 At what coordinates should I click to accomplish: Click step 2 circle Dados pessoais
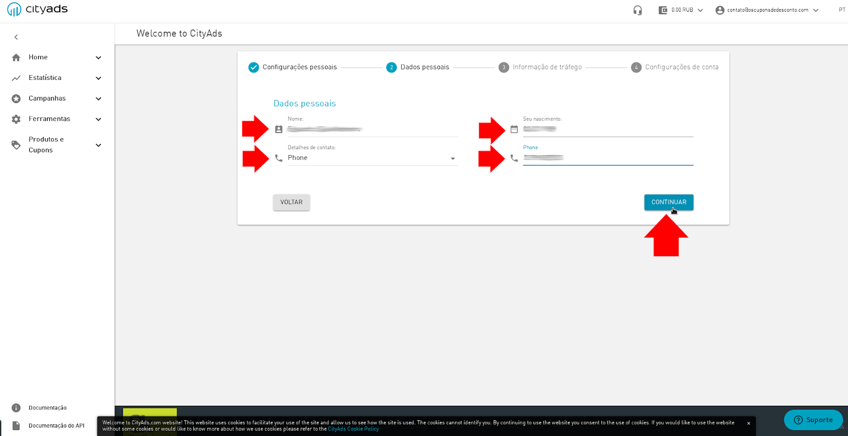point(392,67)
